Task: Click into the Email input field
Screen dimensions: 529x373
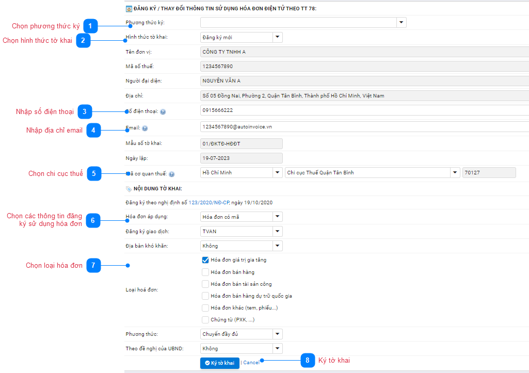Action: 361,126
